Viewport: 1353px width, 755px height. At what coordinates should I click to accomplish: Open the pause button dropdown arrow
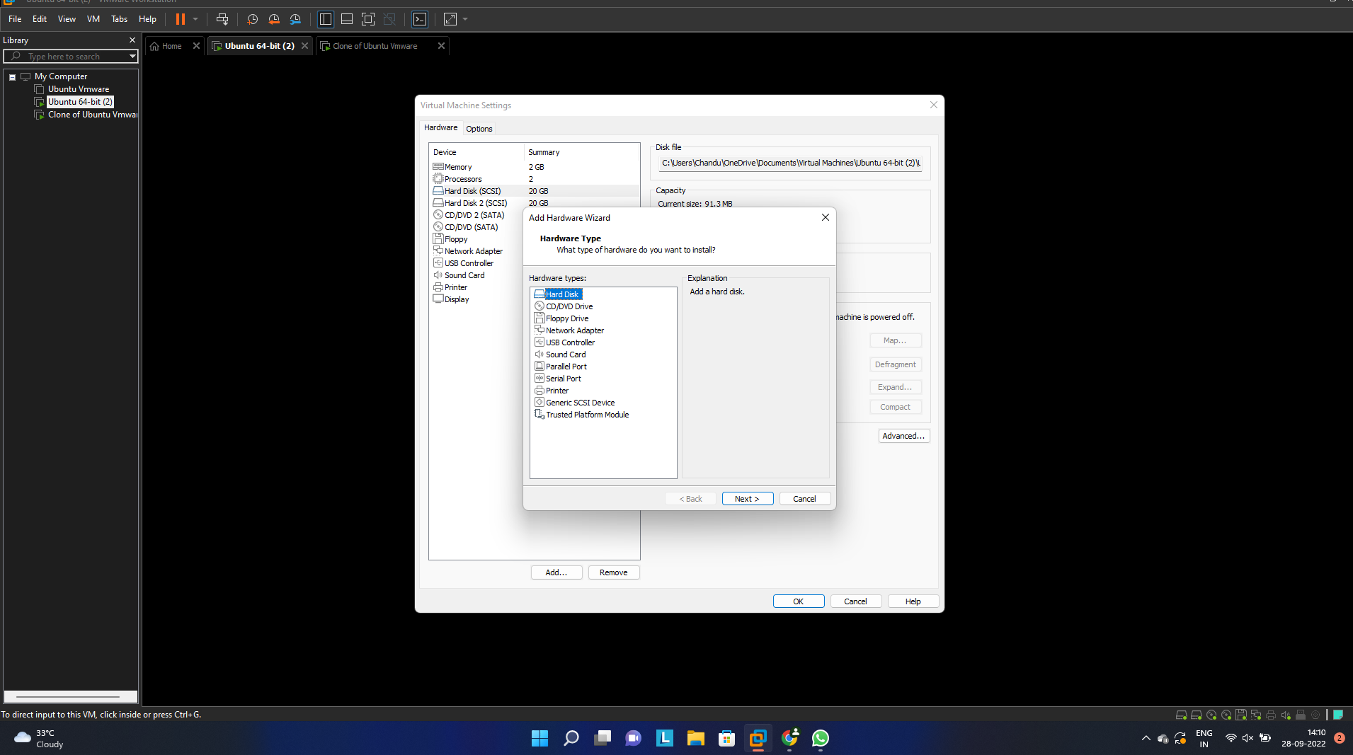[196, 19]
